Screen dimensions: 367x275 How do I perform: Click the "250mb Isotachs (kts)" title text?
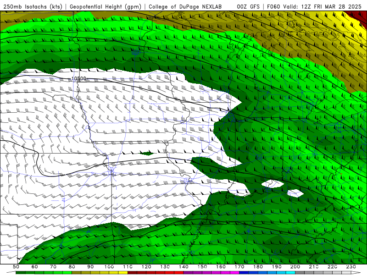click(33, 6)
